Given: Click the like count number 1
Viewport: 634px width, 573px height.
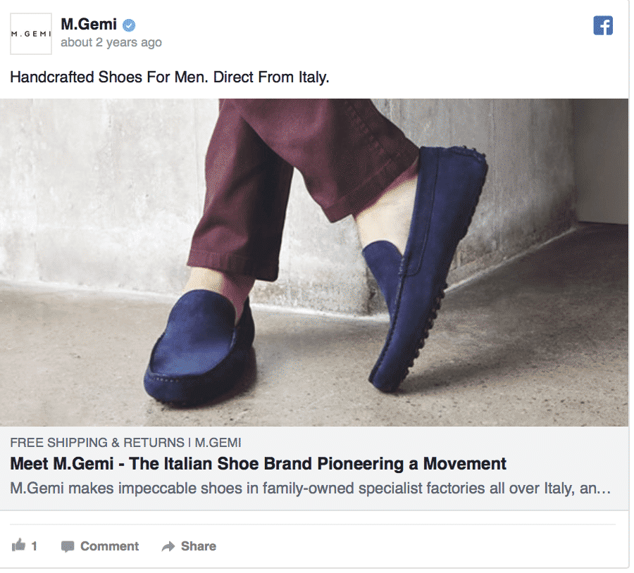Looking at the screenshot, I should click(35, 546).
